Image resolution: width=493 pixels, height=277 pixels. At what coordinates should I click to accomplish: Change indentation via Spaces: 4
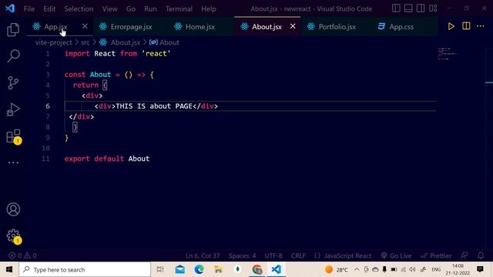[242, 255]
